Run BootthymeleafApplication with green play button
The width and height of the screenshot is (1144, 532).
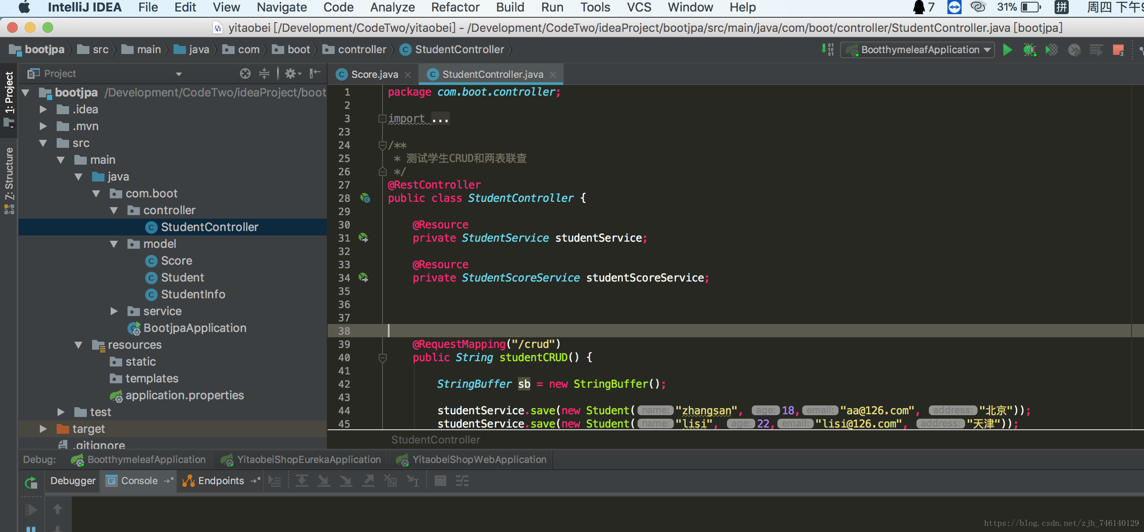tap(1007, 50)
